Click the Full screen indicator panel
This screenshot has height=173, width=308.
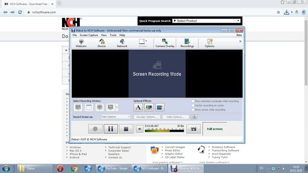coord(215,129)
